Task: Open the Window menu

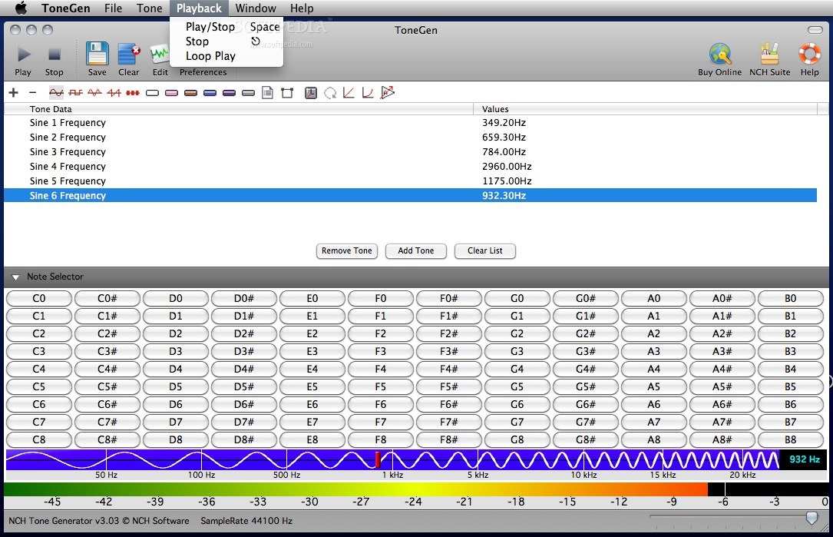Action: 256,8
